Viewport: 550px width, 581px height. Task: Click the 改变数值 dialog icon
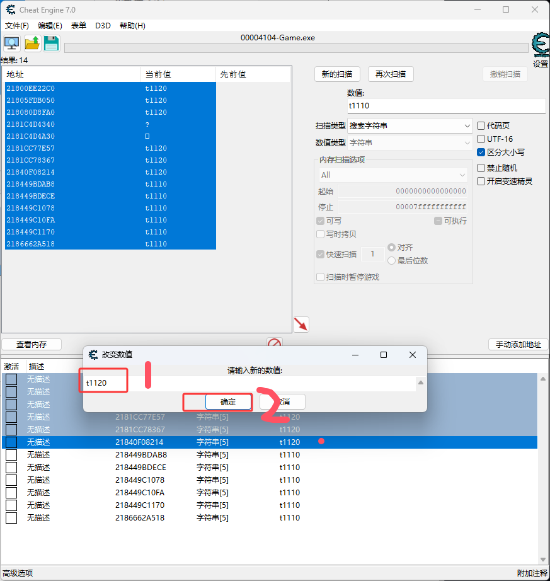click(93, 355)
